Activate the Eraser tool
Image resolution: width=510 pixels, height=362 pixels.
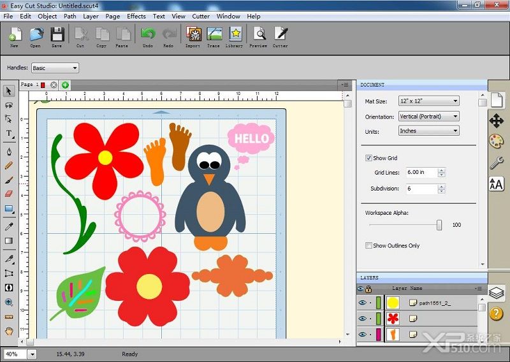point(9,194)
